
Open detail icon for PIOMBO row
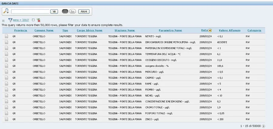(x=6, y=89)
